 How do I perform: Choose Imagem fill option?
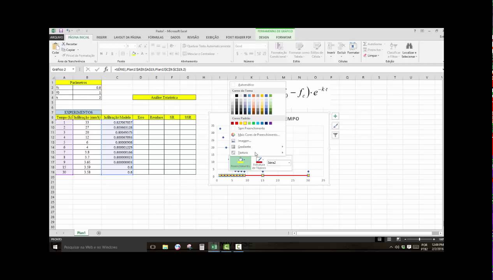(x=257, y=140)
